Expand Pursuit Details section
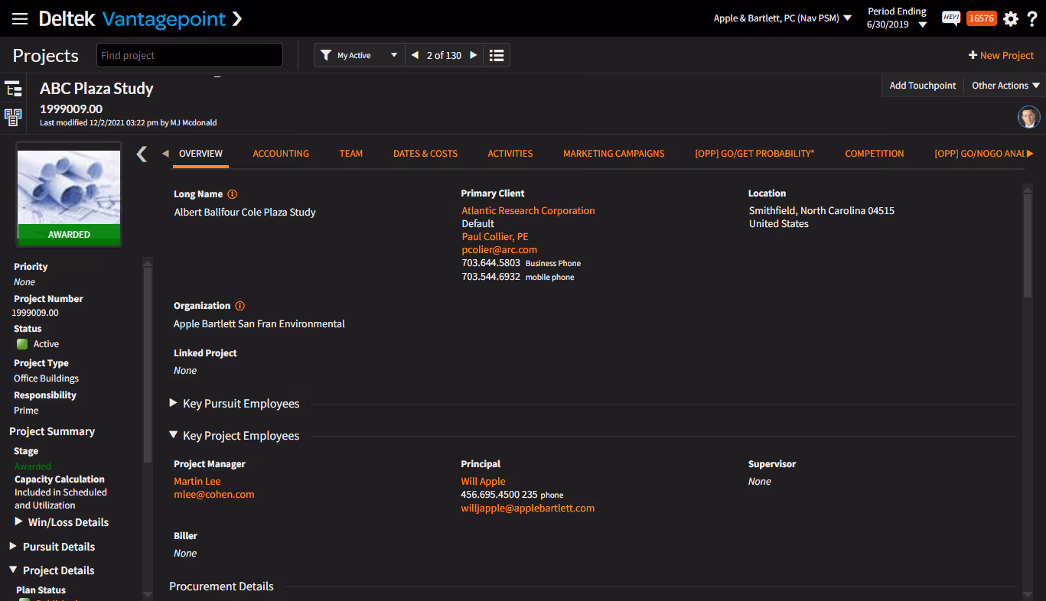Screen dimensions: 1046x601 point(13,546)
